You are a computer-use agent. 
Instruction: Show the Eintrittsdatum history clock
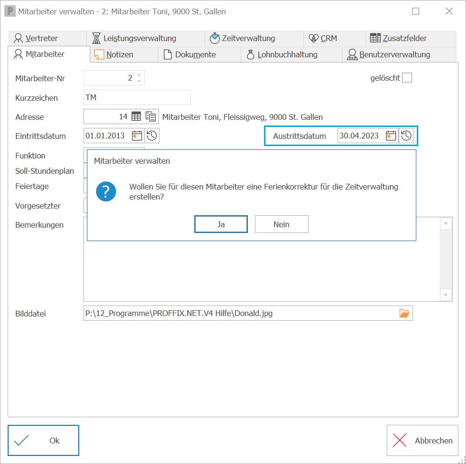click(152, 136)
